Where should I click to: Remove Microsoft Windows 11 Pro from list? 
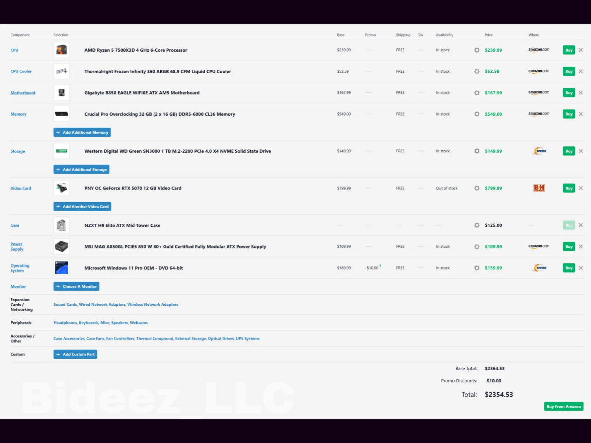(581, 268)
